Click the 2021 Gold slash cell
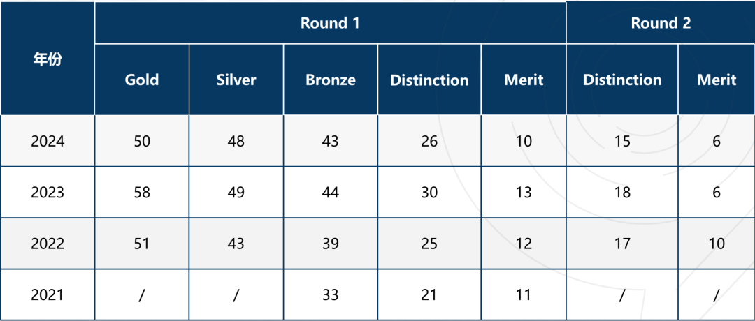The image size is (755, 321). [x=141, y=294]
